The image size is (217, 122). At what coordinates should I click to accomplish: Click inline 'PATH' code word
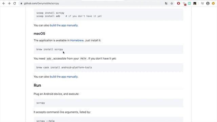point(83,59)
